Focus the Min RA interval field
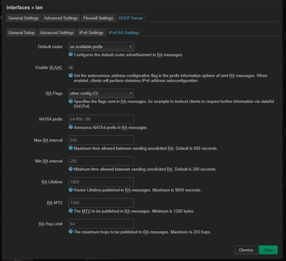Image resolution: width=286 pixels, height=261 pixels. tap(102, 161)
